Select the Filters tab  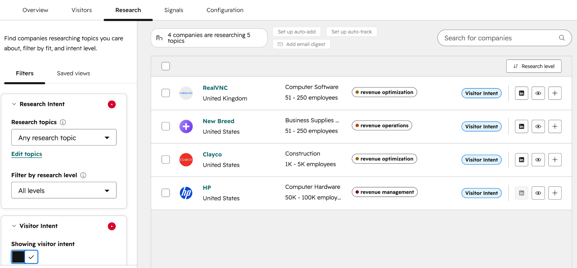pos(25,73)
